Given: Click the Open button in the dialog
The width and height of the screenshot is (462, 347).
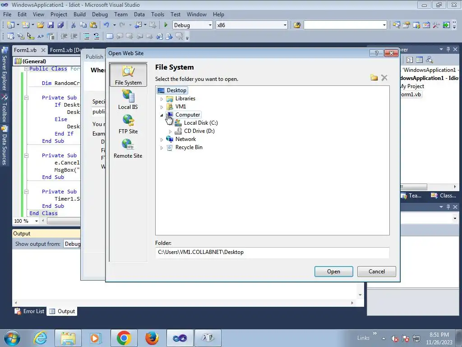Looking at the screenshot, I should (x=333, y=272).
